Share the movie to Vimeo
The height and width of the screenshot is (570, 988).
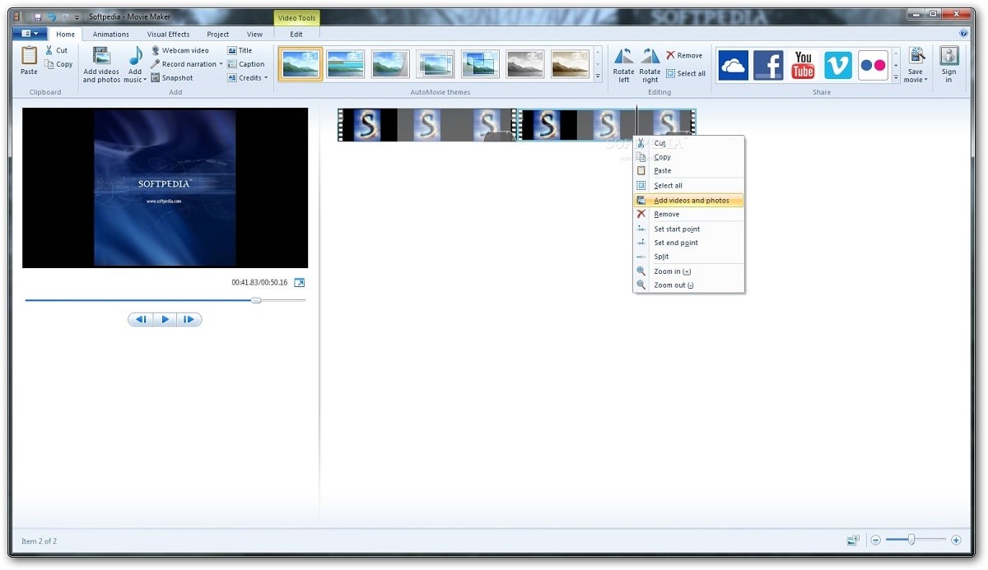[837, 64]
